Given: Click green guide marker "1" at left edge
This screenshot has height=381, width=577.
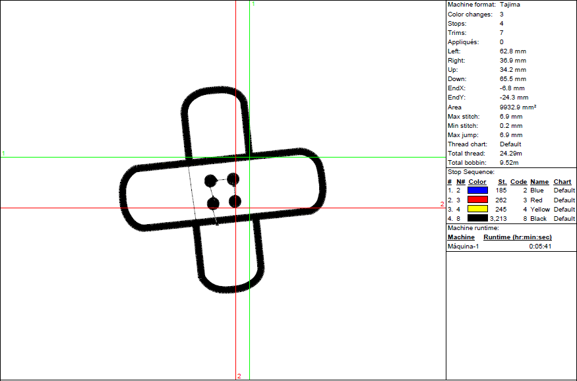Looking at the screenshot, I should click(3, 154).
